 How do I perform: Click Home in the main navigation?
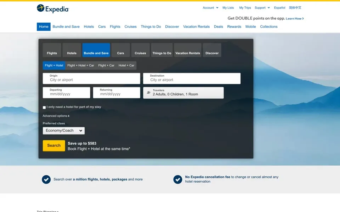44,26
